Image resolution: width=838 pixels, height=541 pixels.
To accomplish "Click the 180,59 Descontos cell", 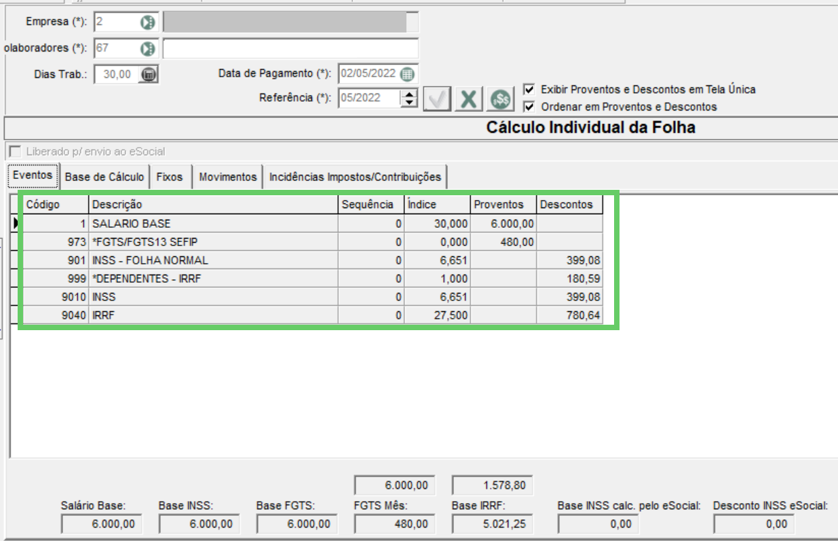I will pyautogui.click(x=569, y=278).
